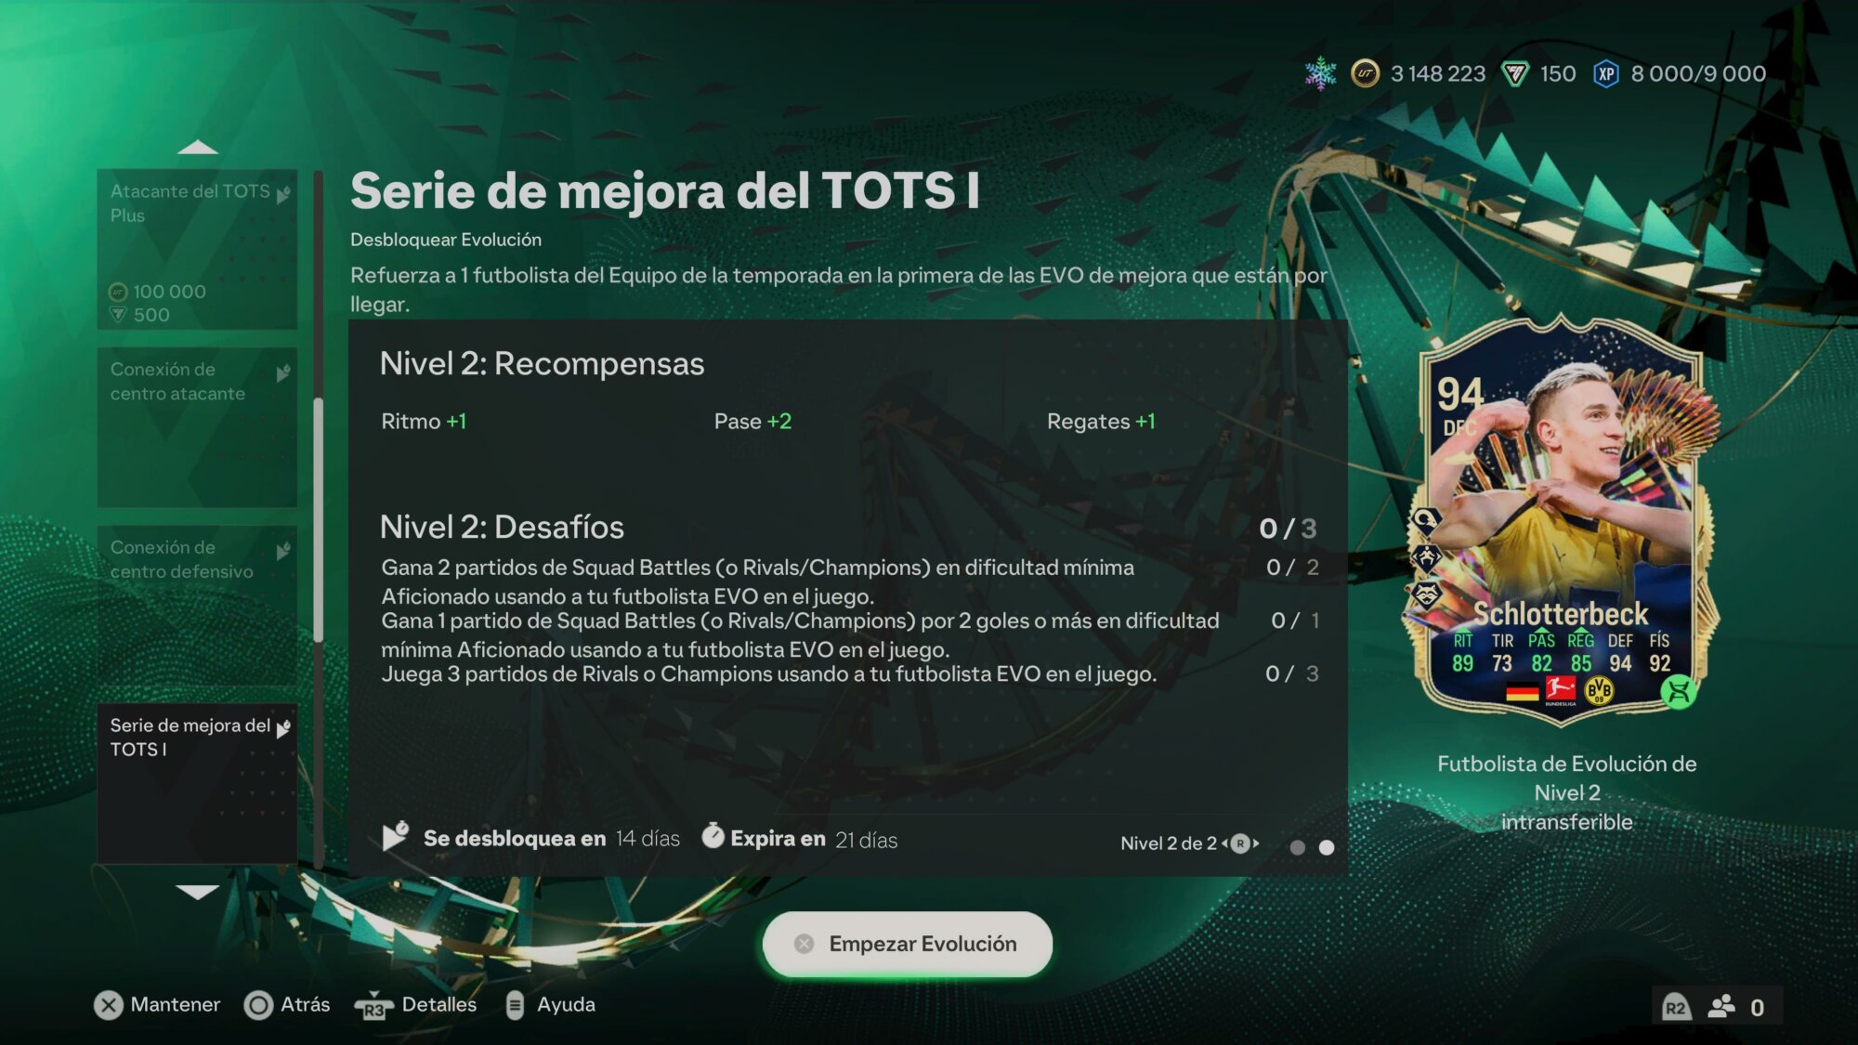Select Conexión de centro defensivo evolution
1858x1045 pixels.
click(197, 606)
